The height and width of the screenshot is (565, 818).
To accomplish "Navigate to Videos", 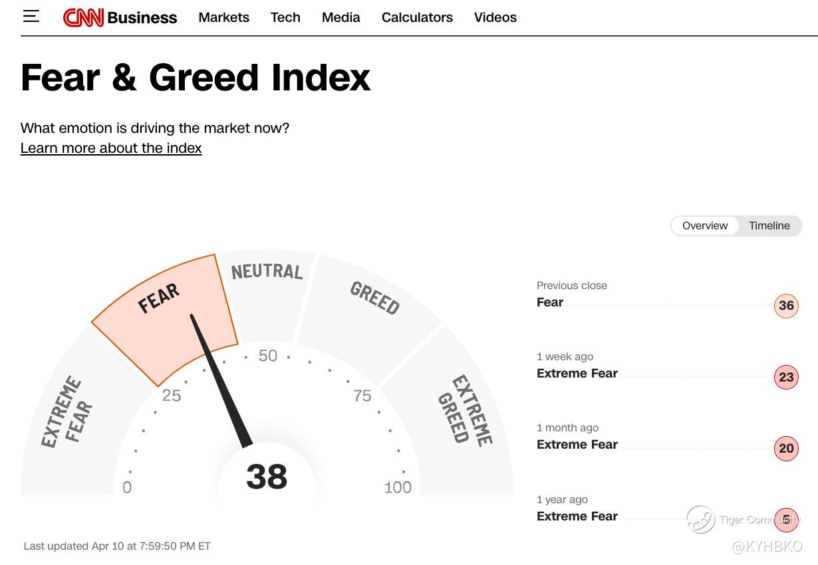I will (495, 17).
